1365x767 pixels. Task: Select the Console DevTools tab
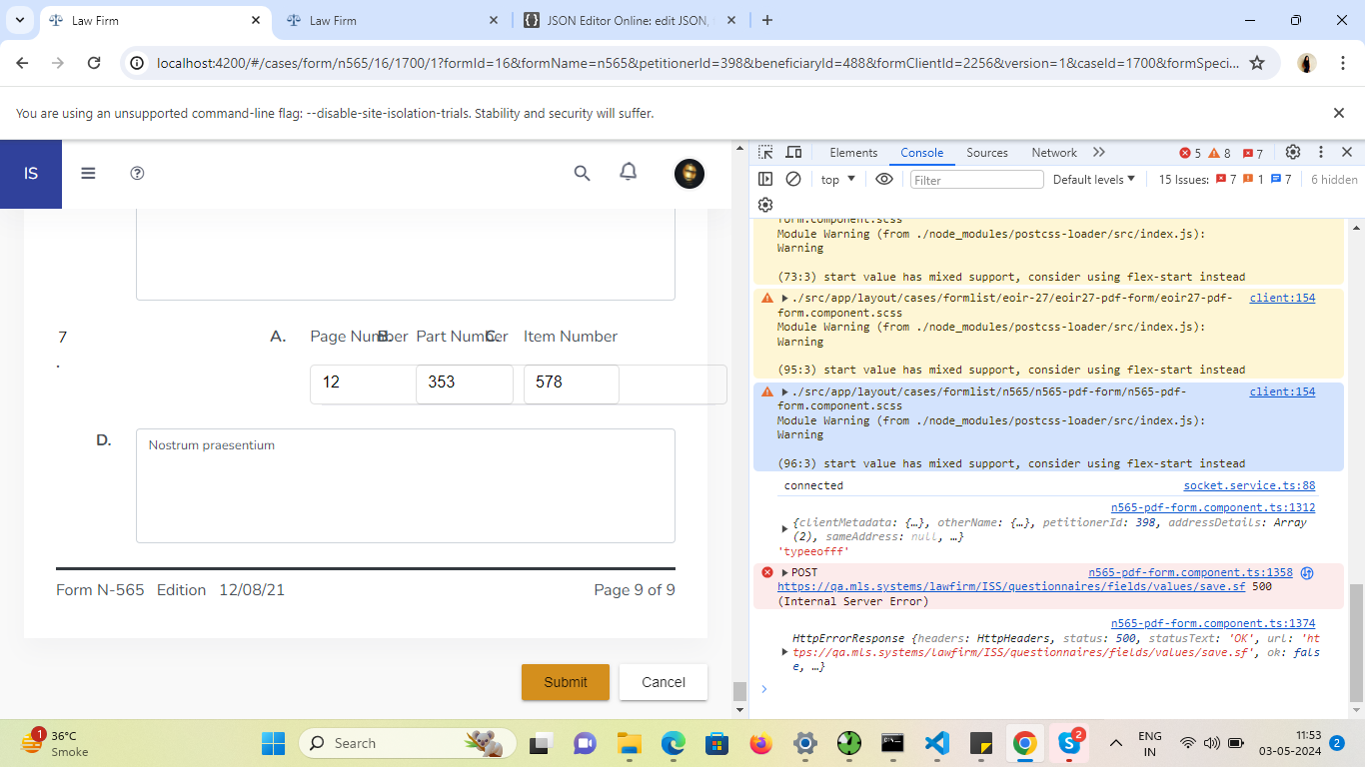point(921,153)
